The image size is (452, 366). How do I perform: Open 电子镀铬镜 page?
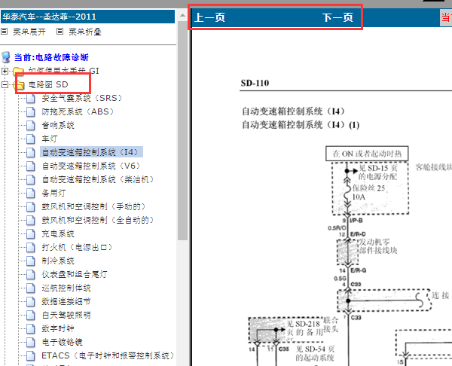click(x=62, y=342)
